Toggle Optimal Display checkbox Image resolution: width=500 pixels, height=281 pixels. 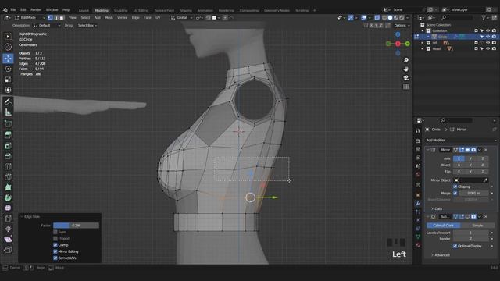coord(455,246)
